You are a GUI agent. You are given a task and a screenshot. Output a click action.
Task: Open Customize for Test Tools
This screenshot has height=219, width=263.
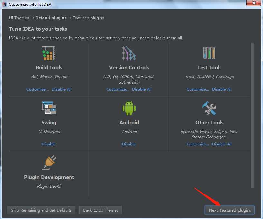pyautogui.click(x=198, y=89)
